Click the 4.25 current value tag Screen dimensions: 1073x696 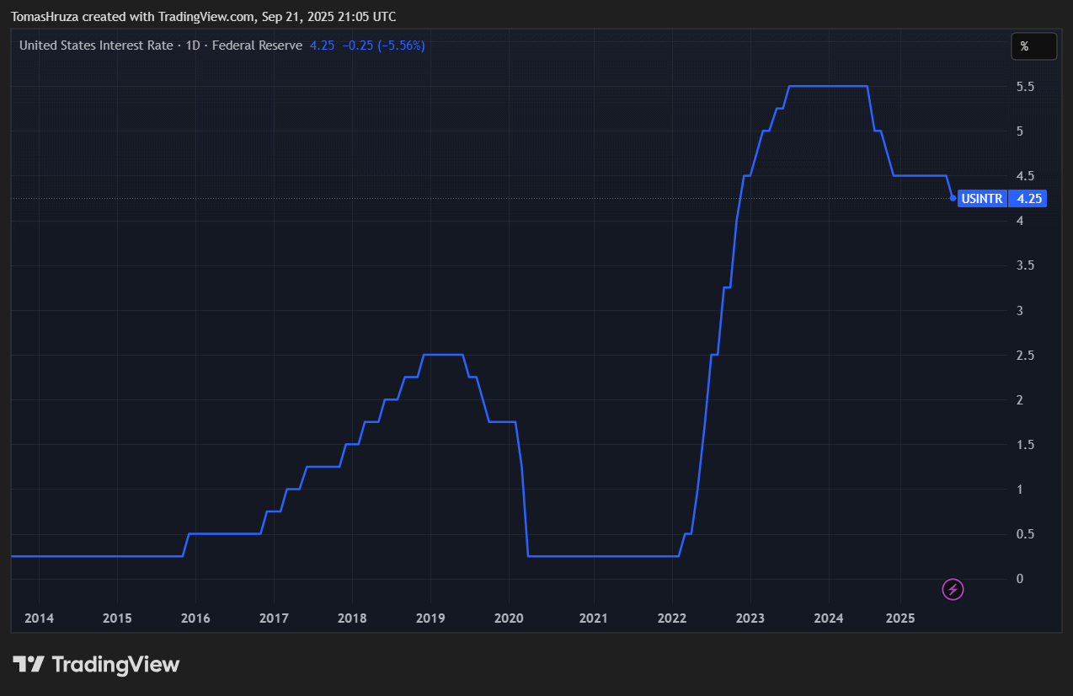(1029, 199)
